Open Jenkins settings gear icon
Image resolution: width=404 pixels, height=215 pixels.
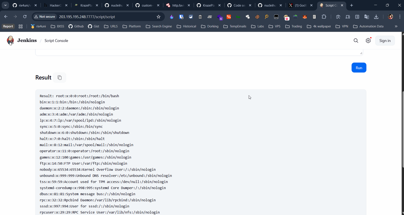pos(368,41)
